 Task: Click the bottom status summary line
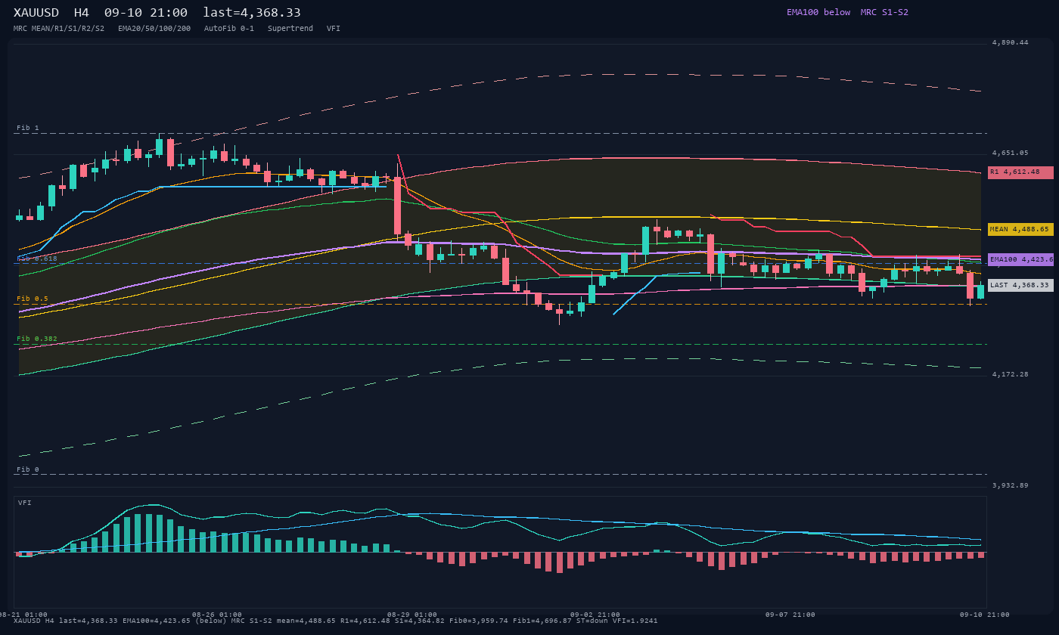click(x=335, y=621)
